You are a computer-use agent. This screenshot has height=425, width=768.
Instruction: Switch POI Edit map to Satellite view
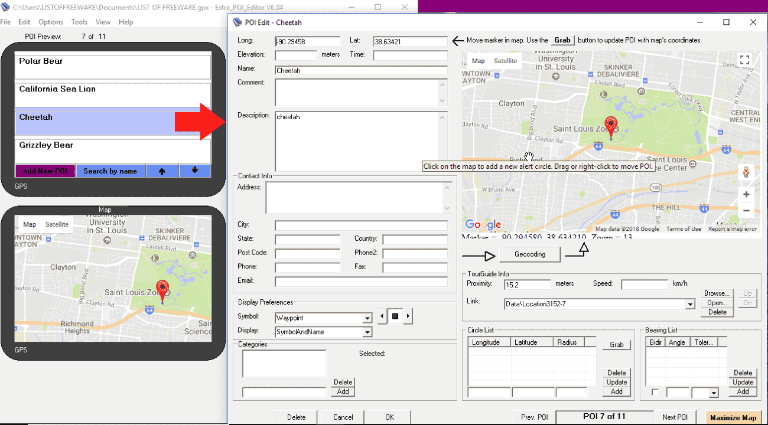(x=505, y=61)
